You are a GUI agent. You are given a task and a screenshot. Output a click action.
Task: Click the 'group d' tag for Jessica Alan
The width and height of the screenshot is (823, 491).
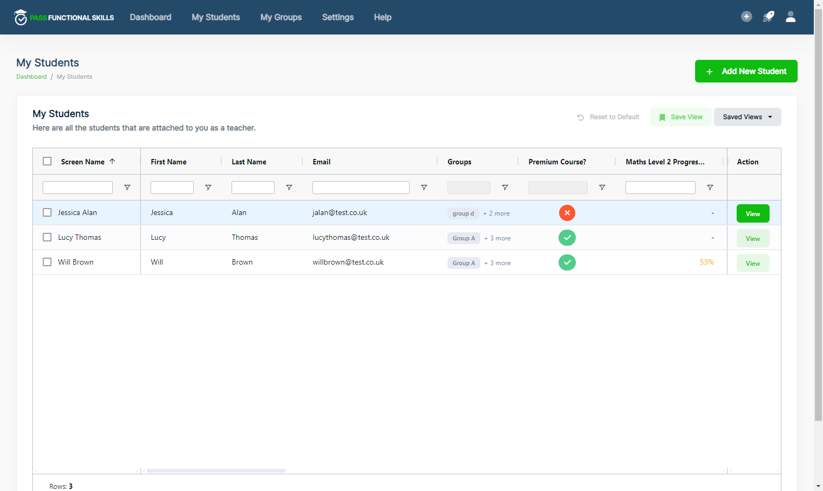pos(463,213)
